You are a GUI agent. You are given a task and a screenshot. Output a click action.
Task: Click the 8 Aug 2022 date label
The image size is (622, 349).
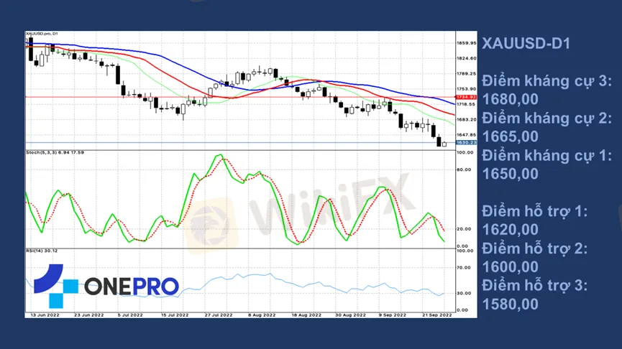coord(262,315)
